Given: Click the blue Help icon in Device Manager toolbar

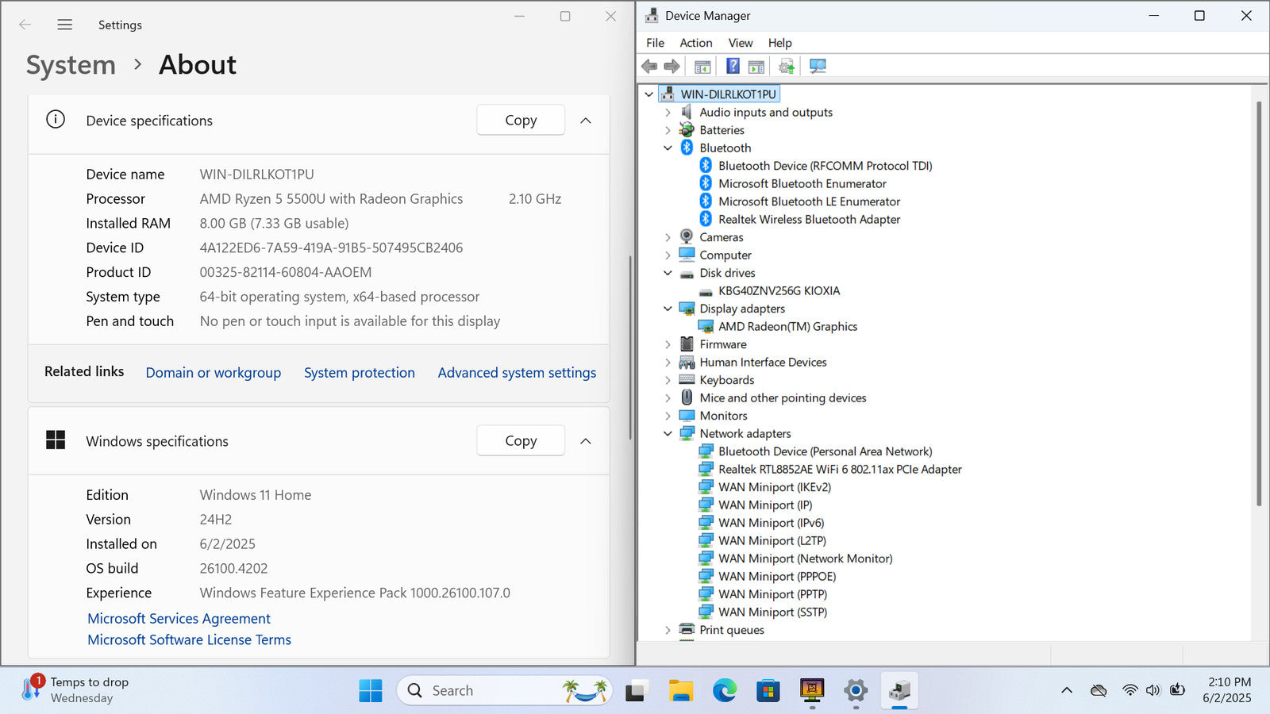Looking at the screenshot, I should (733, 66).
